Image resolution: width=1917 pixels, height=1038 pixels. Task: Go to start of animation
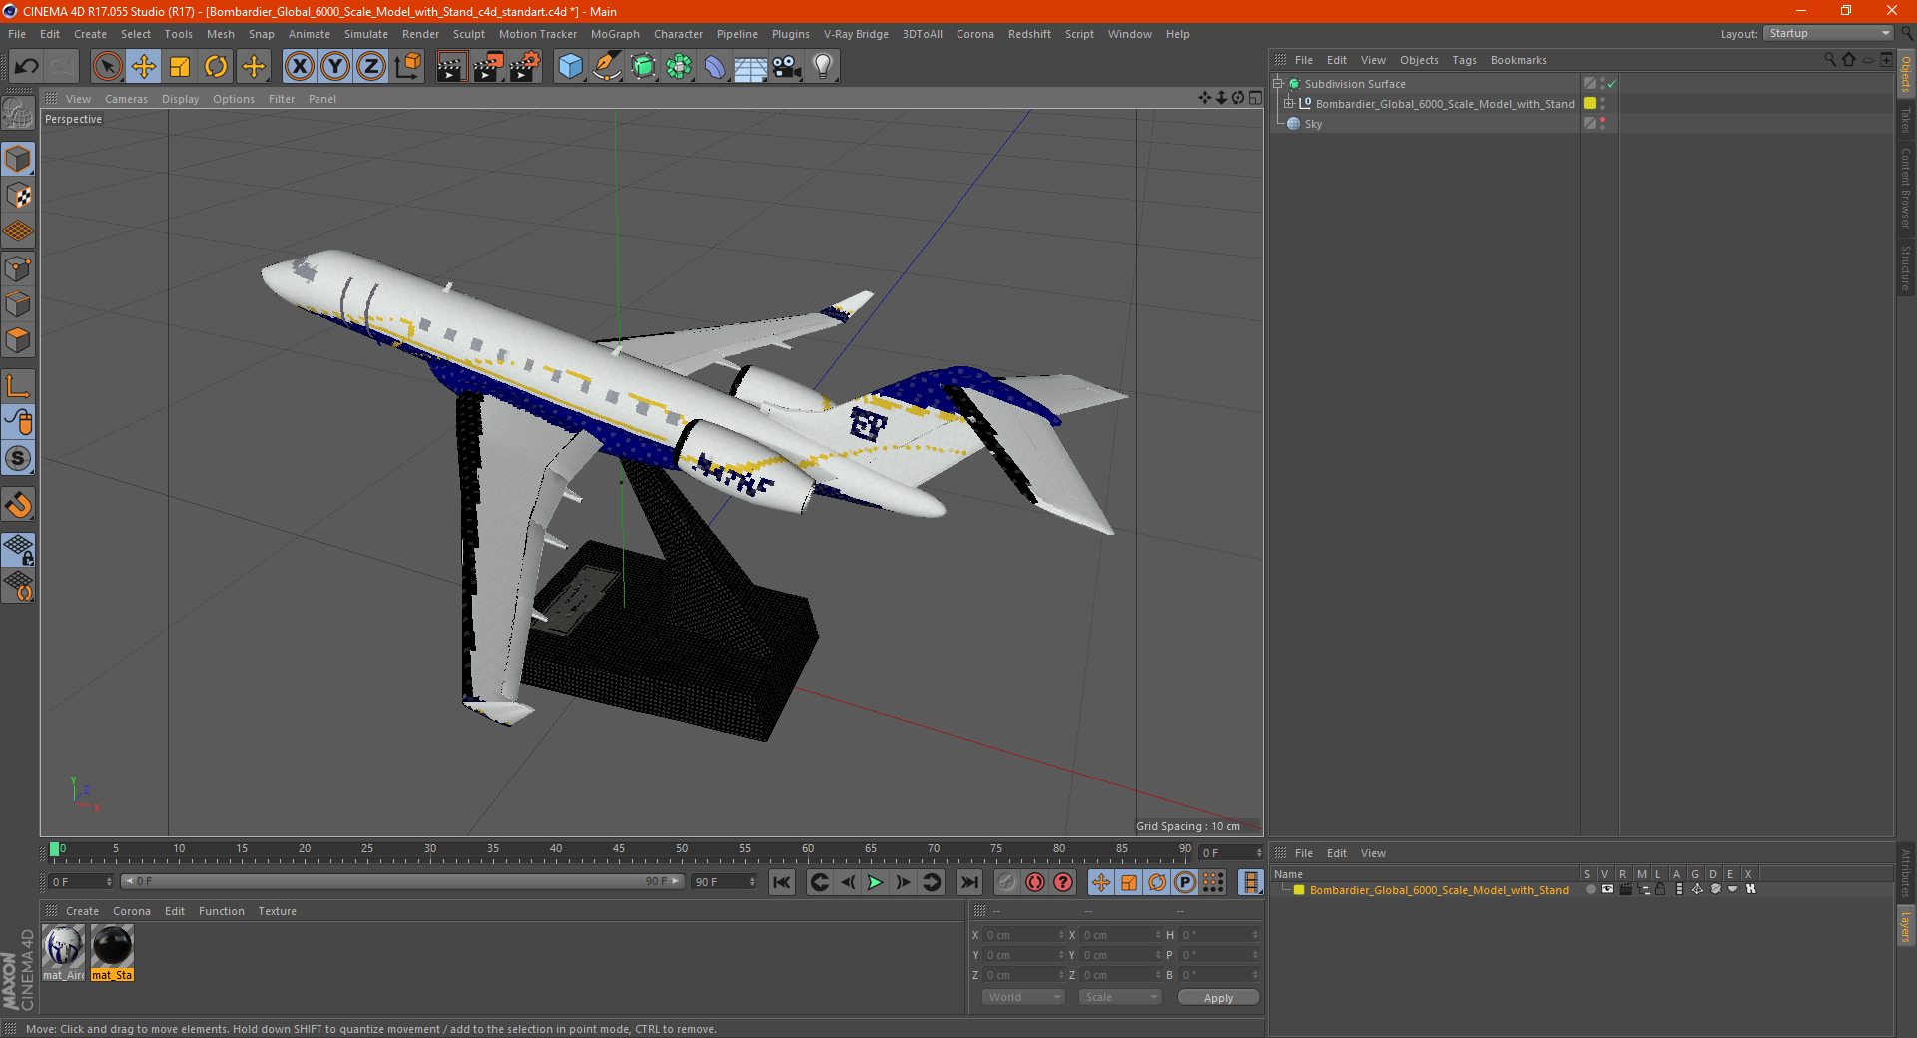[x=782, y=882]
